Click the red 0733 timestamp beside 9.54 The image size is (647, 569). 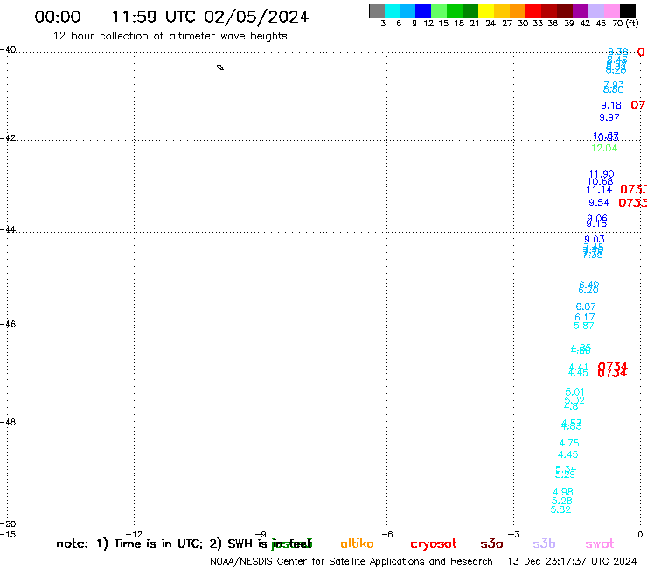632,202
